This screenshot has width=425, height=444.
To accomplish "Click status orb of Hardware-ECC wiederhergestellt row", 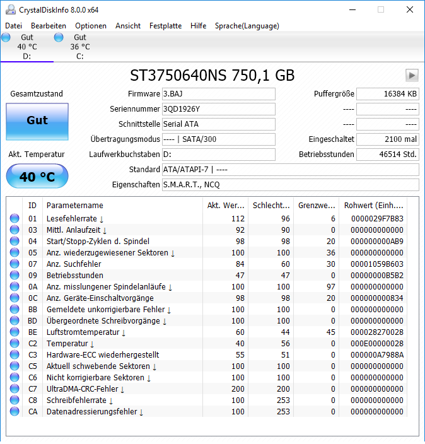I will [x=15, y=354].
